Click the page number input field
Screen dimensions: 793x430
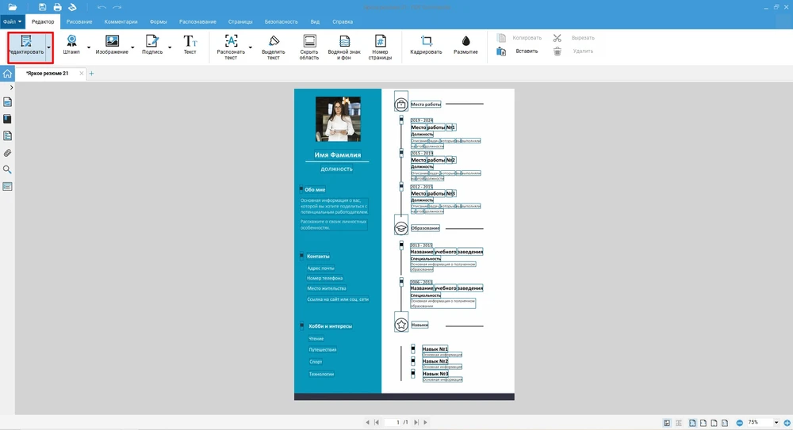pos(396,422)
